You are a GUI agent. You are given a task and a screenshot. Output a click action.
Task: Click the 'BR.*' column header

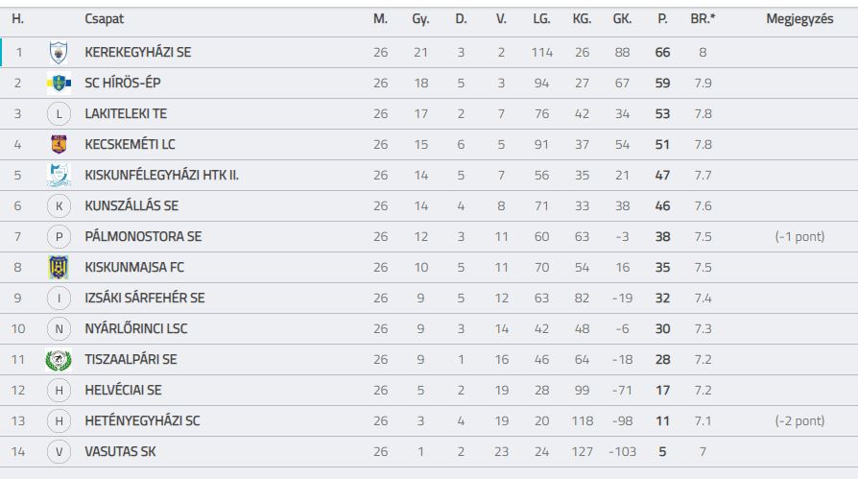coord(703,19)
